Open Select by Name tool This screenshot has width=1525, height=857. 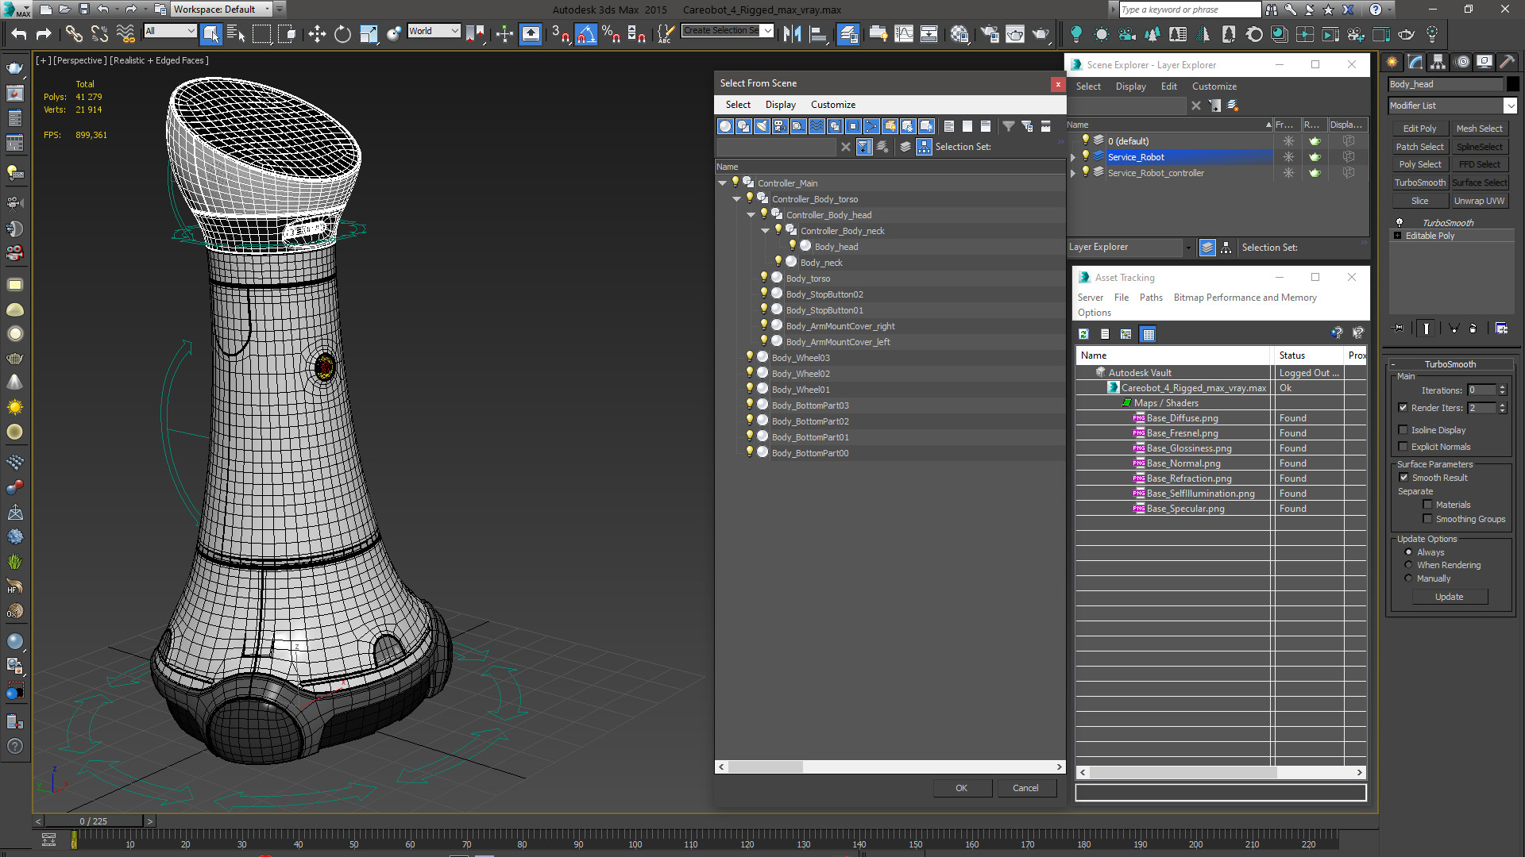[236, 33]
